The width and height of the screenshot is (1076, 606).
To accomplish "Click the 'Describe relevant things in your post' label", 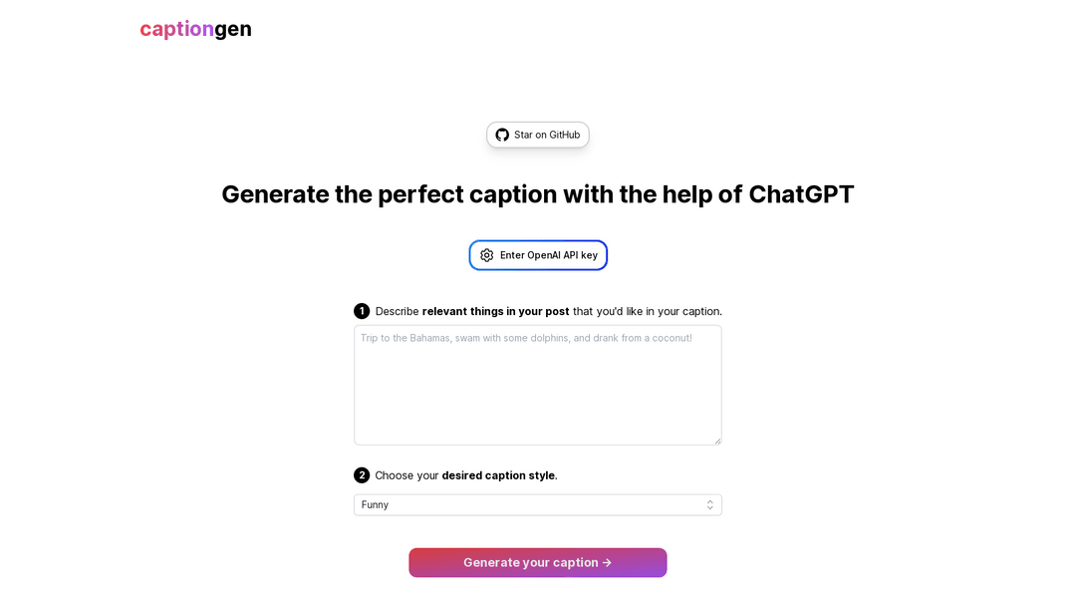I will pyautogui.click(x=548, y=311).
